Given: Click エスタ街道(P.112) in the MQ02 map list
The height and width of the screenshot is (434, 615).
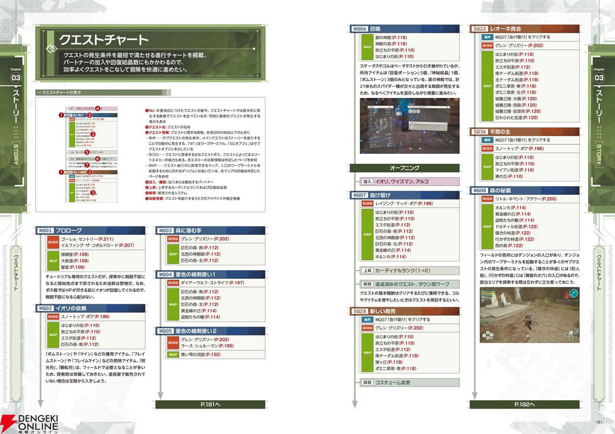Looking at the screenshot, I should click(80, 338).
